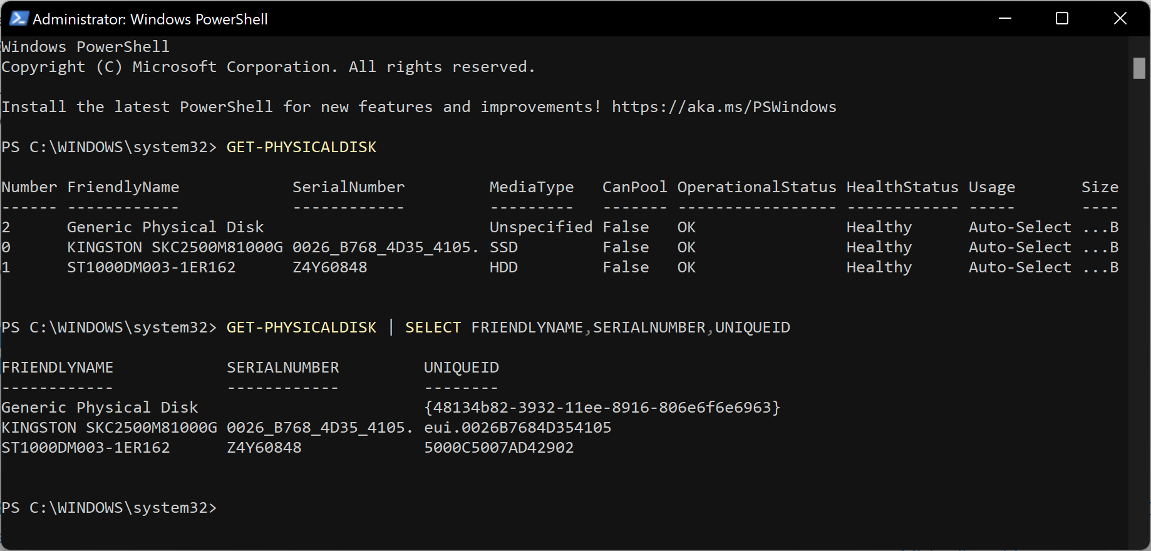Click serial 'Z4Y60848' in the first table
The width and height of the screenshot is (1151, 551).
pyautogui.click(x=330, y=267)
